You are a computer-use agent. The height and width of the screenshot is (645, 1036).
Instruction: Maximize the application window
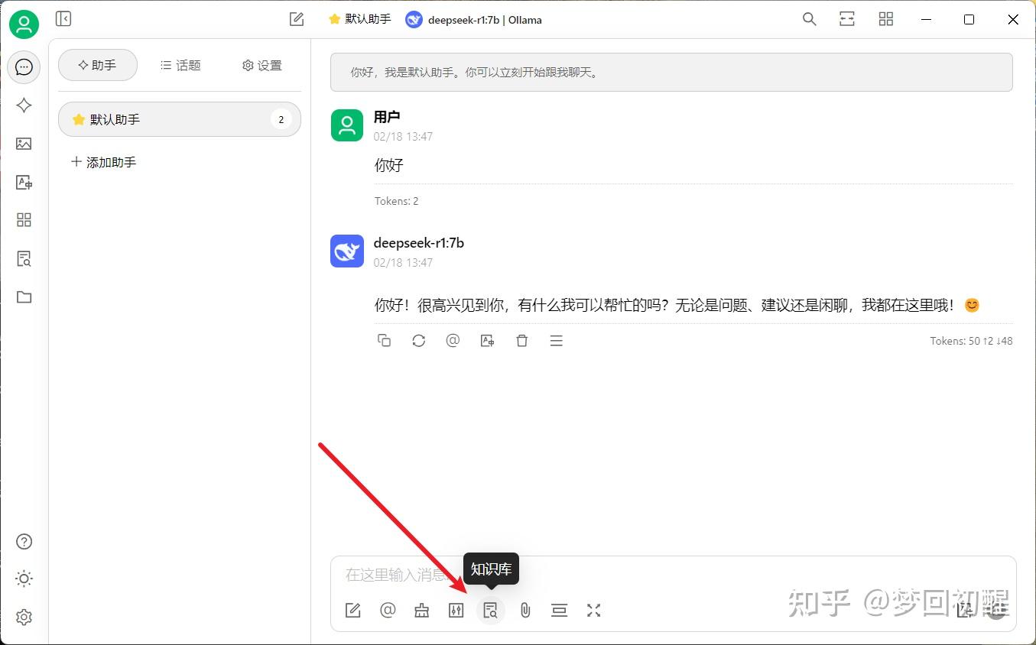(969, 20)
